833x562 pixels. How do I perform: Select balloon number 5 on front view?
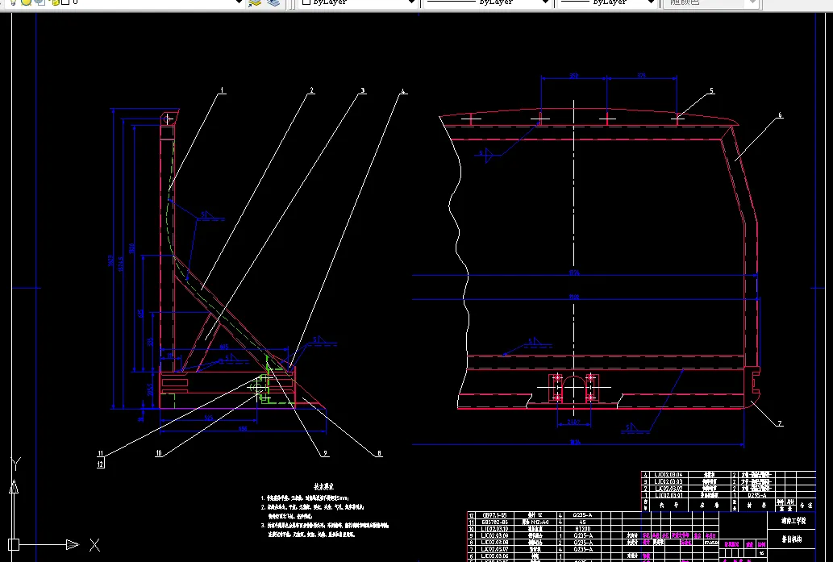711,91
